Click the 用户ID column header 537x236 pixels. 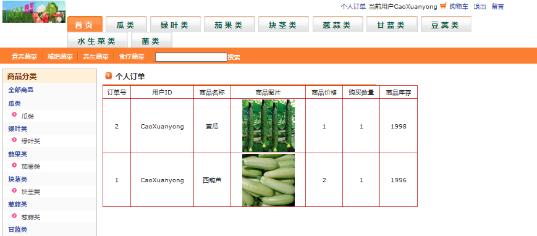162,93
